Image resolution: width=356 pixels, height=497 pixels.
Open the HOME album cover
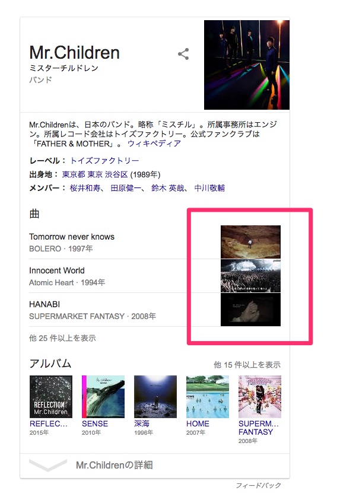pos(207,397)
